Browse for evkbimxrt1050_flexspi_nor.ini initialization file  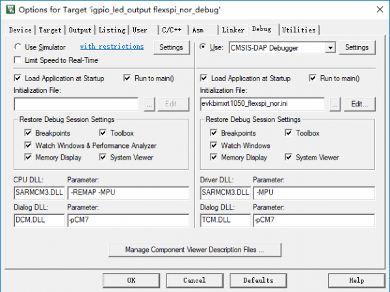[x=335, y=104]
